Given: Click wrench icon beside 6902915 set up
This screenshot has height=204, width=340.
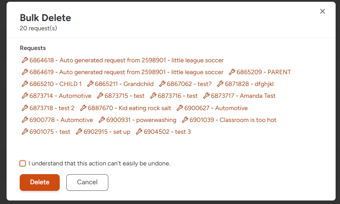Looking at the screenshot, I should pyautogui.click(x=79, y=132).
